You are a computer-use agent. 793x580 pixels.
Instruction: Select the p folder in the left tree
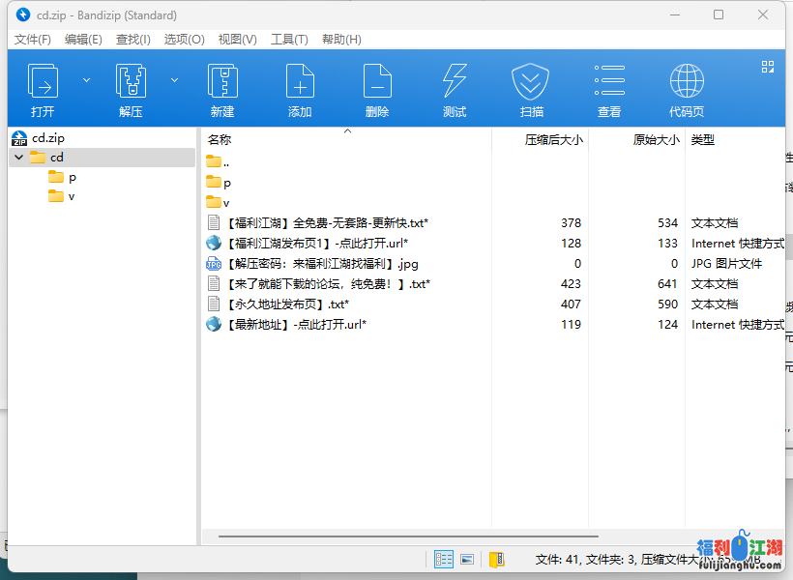click(72, 177)
